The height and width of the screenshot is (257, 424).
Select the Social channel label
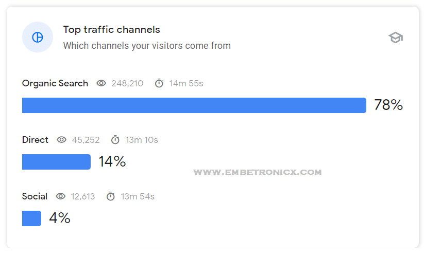pyautogui.click(x=35, y=196)
